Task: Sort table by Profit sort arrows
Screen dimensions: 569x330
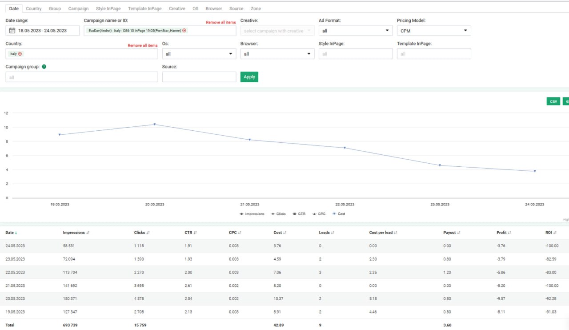Action: pos(510,233)
